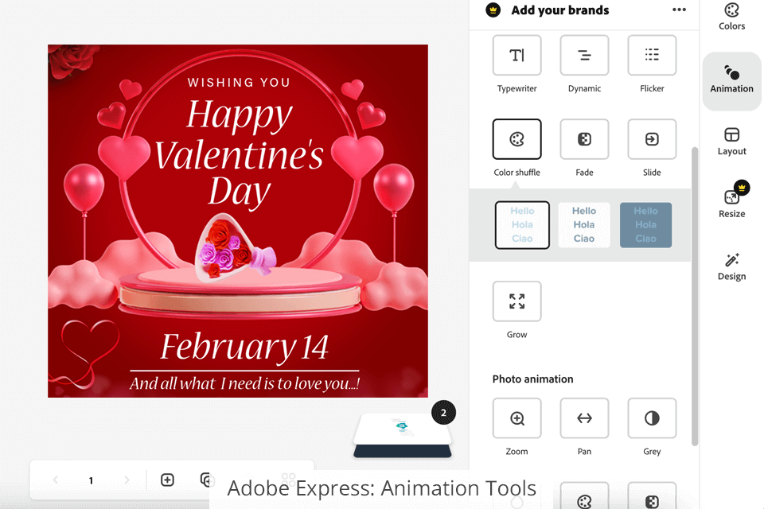
Task: Choose blue-background Color shuffle style
Action: click(x=645, y=225)
